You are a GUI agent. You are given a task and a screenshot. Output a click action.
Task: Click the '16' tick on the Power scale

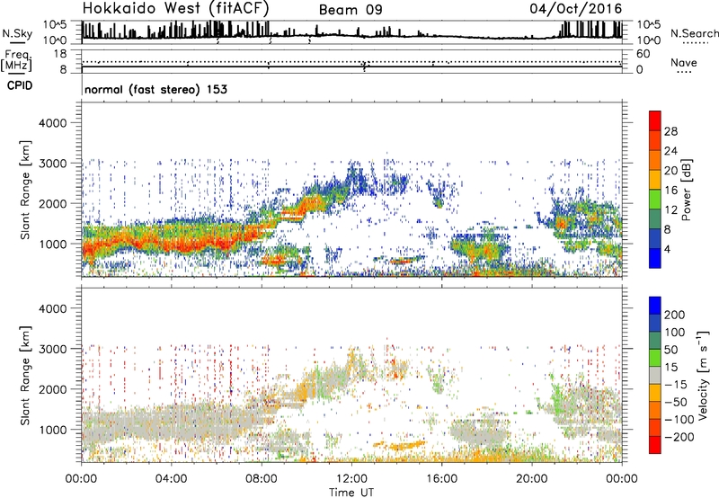pos(670,191)
